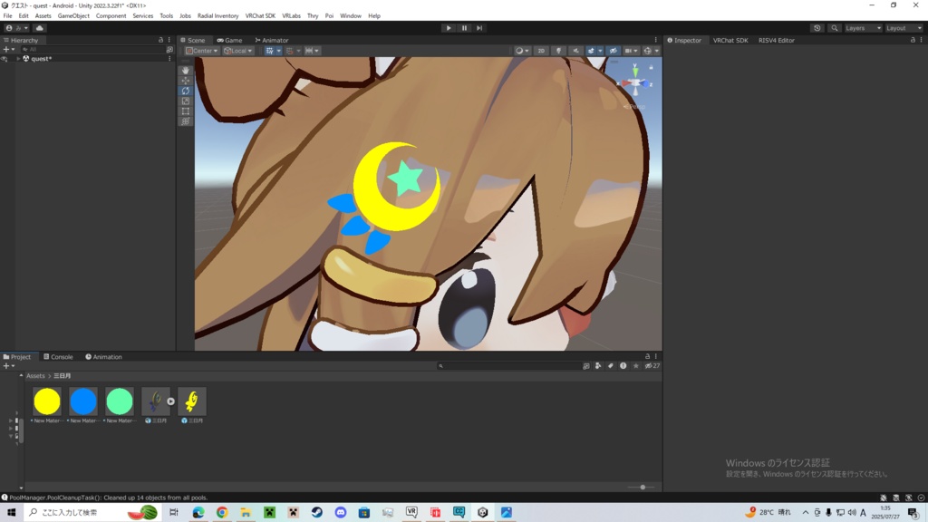Image resolution: width=928 pixels, height=522 pixels.
Task: Toggle scene effects (skybox/fog) button
Action: pyautogui.click(x=591, y=51)
